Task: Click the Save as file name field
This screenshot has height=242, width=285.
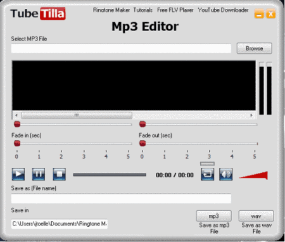Action: coord(121,198)
